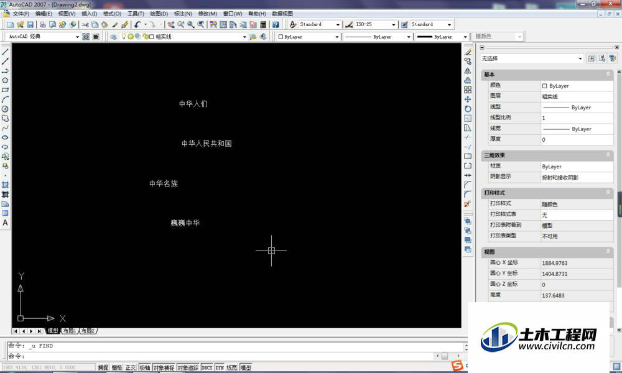Click the QuickCalc calculator icon
The width and height of the screenshot is (622, 373).
263,25
